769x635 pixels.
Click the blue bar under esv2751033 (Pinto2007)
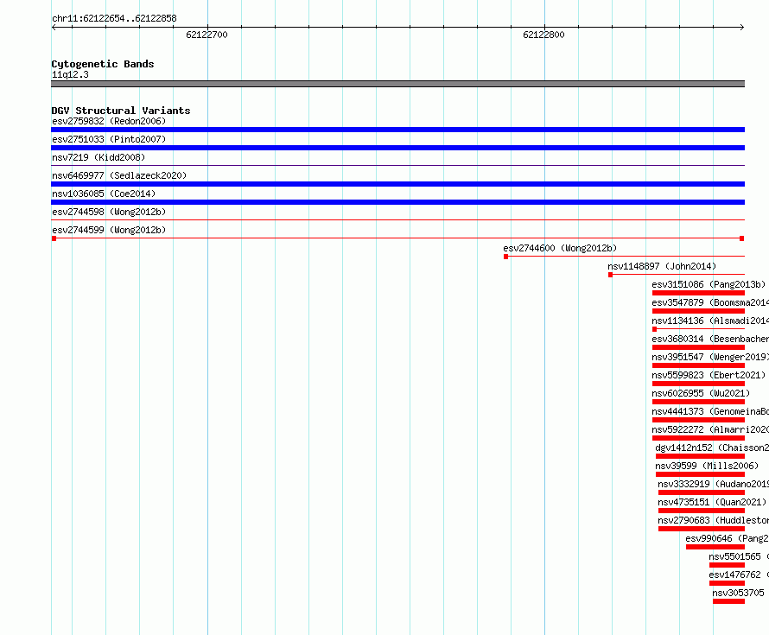point(397,148)
